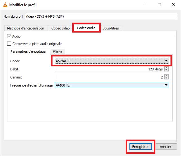Open the Sous-titres tab

[x=111, y=28]
